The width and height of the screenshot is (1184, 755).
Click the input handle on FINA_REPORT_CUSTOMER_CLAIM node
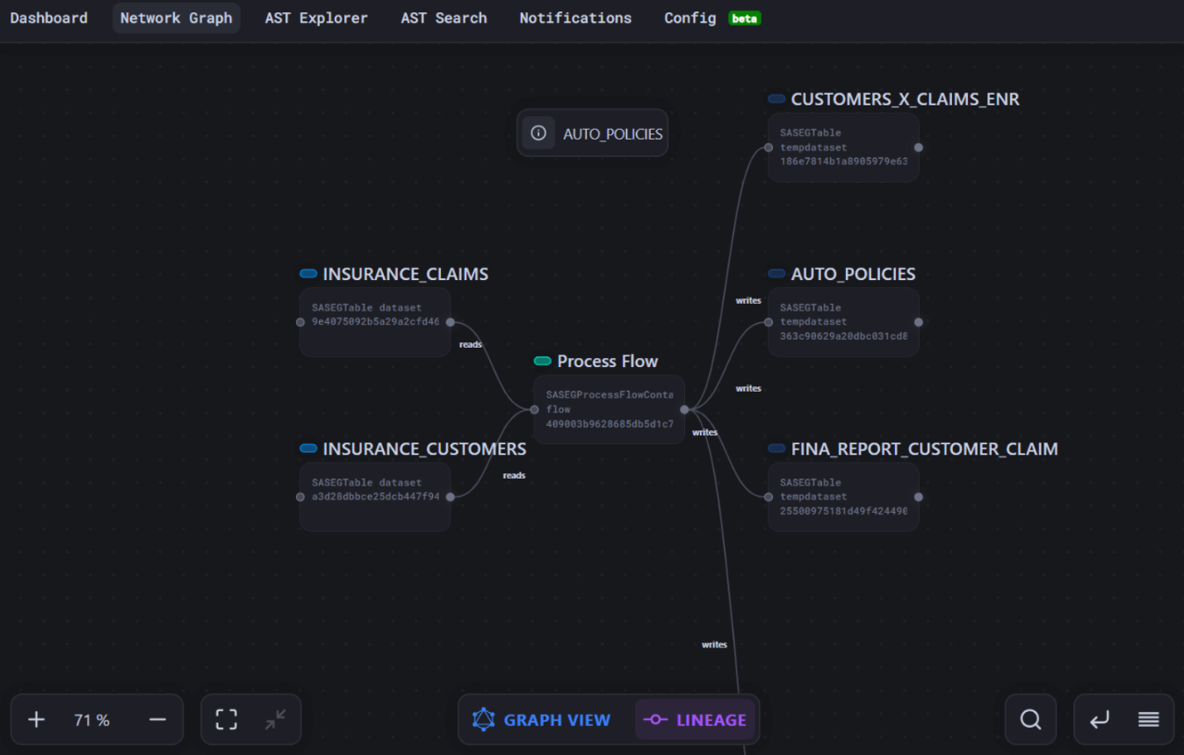tap(769, 497)
